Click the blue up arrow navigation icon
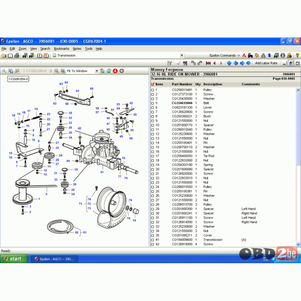301x301 pixels. point(229,63)
